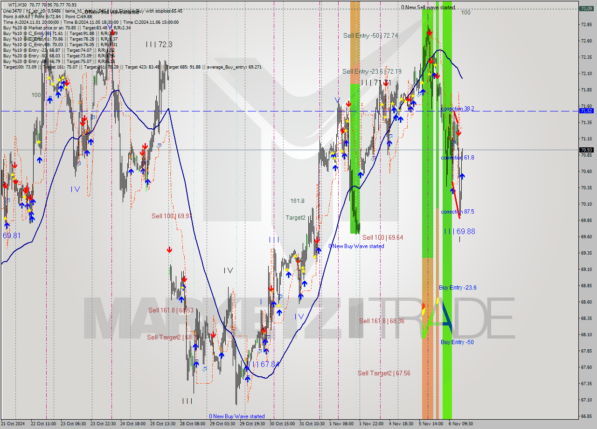Click the '25 Oct 13:30' time label
Viewport: 597px width, 429px height.
(x=163, y=424)
